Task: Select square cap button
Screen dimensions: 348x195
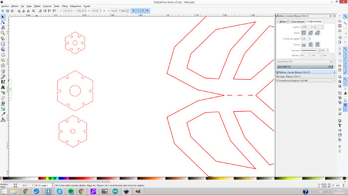Action: pos(317,45)
